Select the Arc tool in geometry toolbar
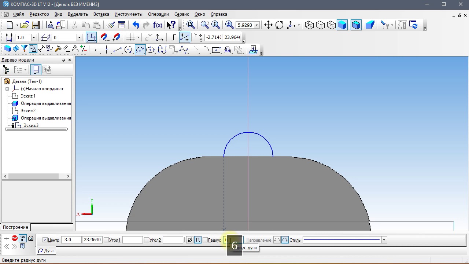Screen dimensions: 469x264 [x=140, y=49]
